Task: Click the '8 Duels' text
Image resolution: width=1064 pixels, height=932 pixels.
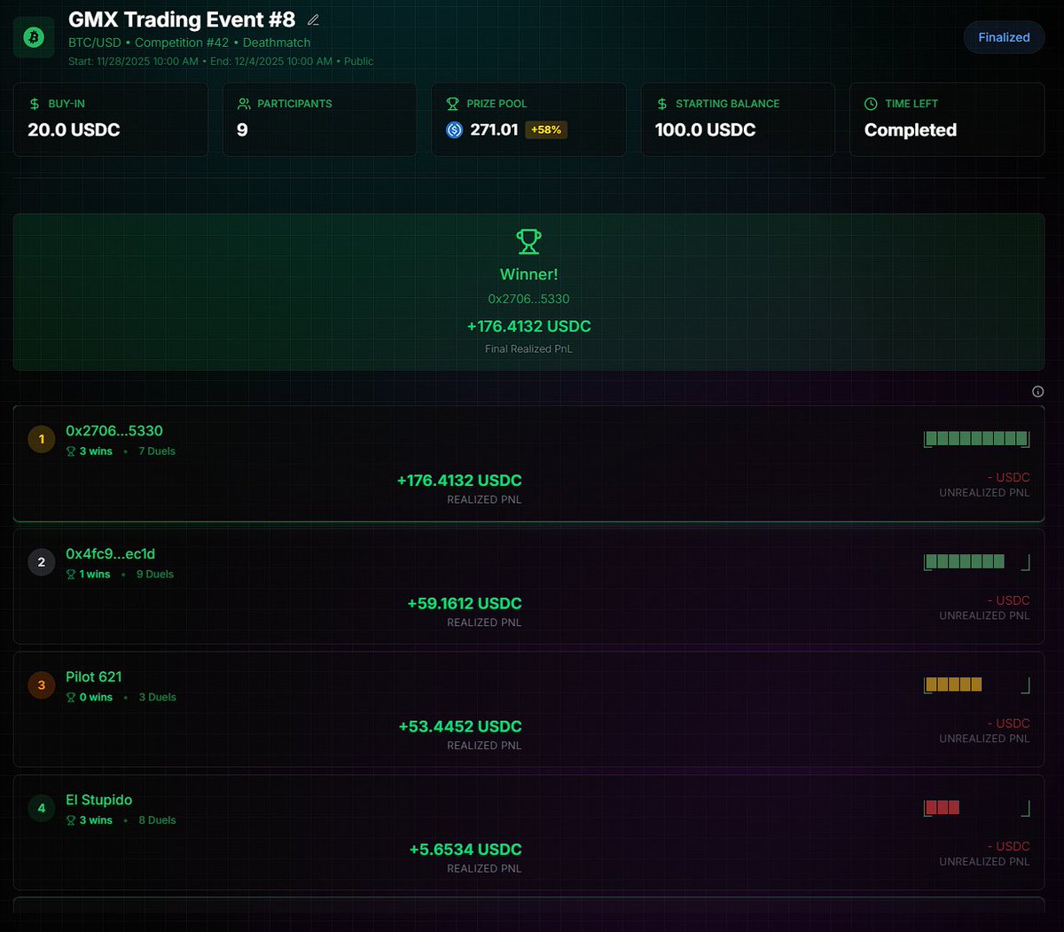Action: (157, 821)
